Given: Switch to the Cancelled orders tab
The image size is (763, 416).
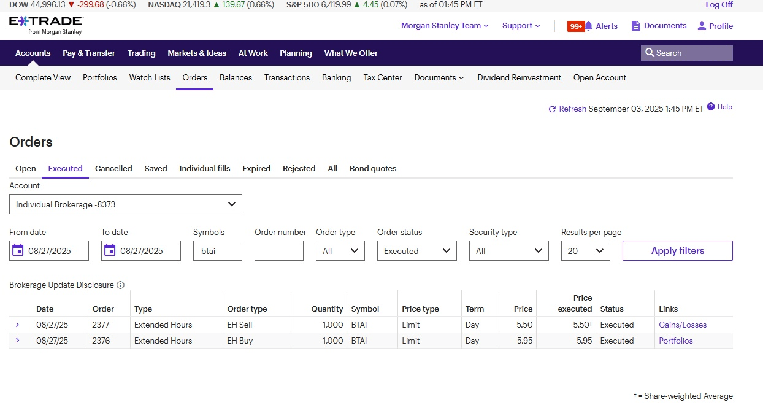Looking at the screenshot, I should tap(113, 169).
